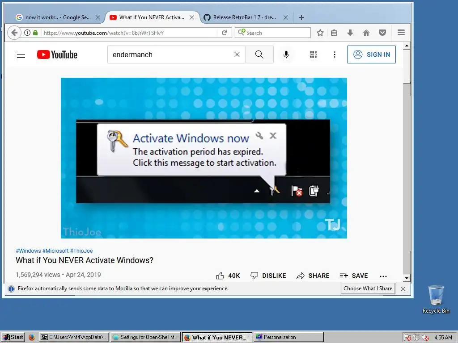Click page scrollbar up arrow
The height and width of the screenshot is (343, 458).
(407, 46)
